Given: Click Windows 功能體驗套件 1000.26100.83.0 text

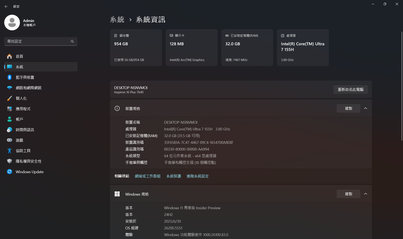Looking at the screenshot, I should tap(196, 235).
